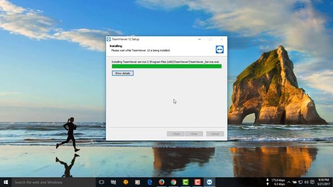The image size is (333, 187).
Task: Open Google Chrome from the taskbar
Action: pos(173,182)
